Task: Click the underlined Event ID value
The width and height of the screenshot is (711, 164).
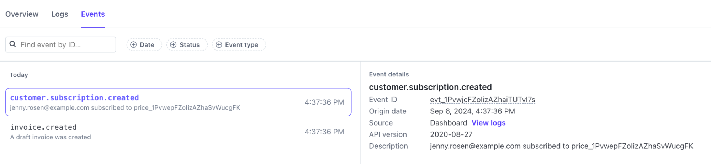Action: [x=482, y=100]
